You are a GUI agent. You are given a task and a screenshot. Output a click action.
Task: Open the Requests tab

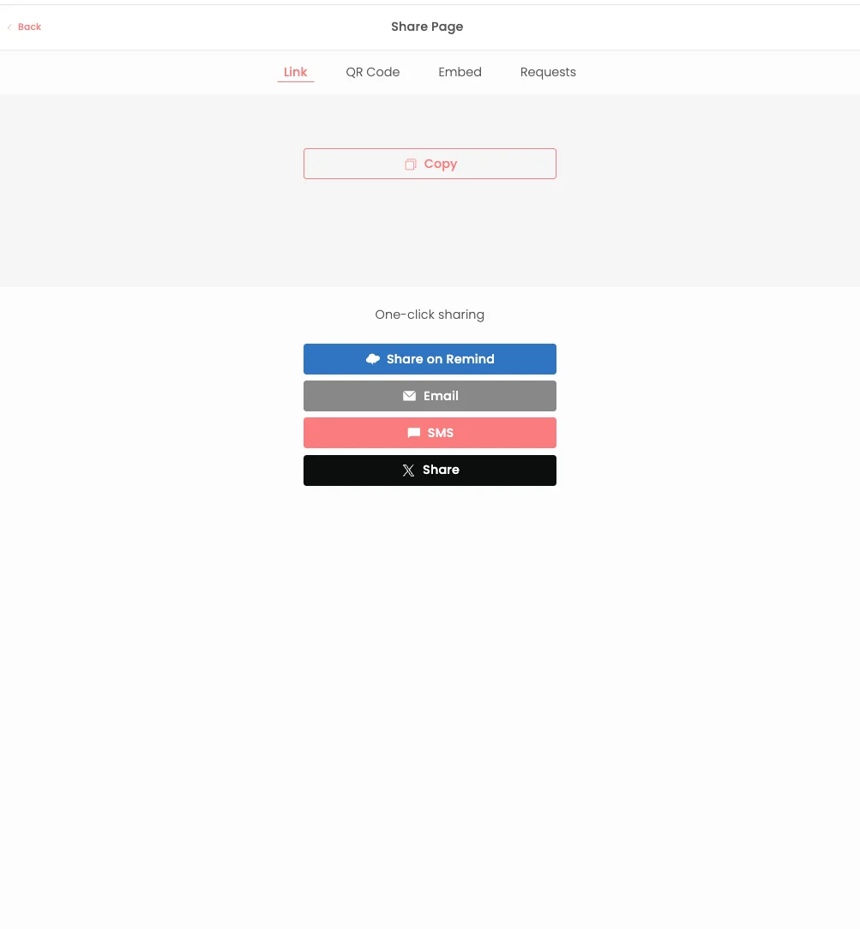(x=548, y=72)
